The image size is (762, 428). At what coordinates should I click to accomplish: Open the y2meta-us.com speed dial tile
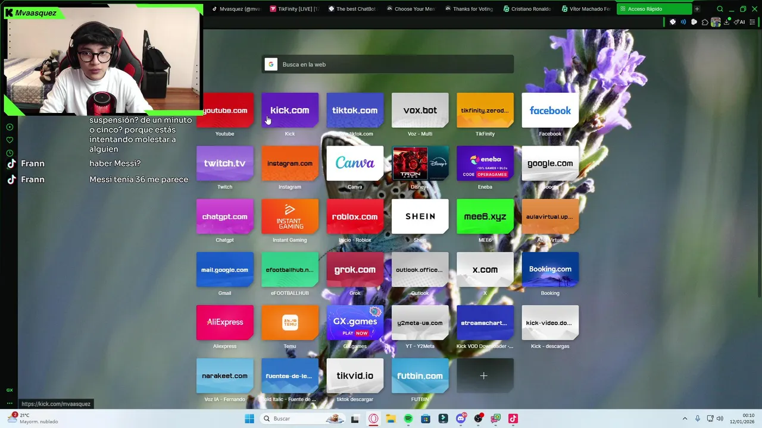click(420, 323)
